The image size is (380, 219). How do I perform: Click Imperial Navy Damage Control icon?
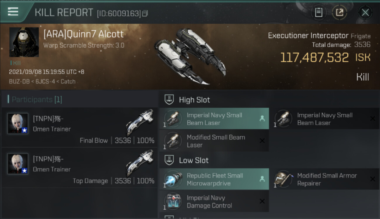(x=173, y=201)
